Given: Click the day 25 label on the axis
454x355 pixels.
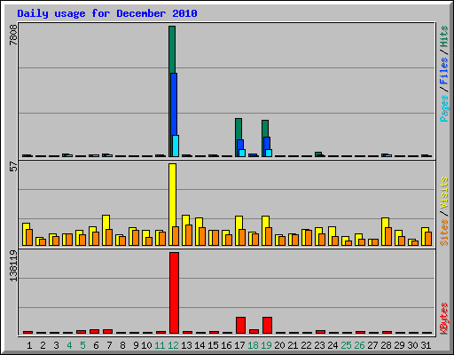Looking at the screenshot, I should 346,345.
